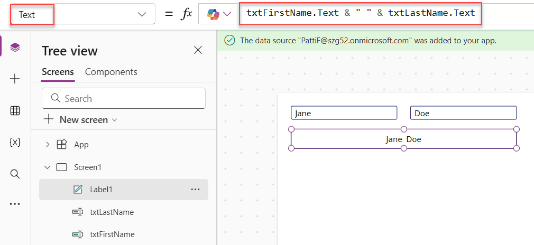The width and height of the screenshot is (534, 245).
Task: Click the fx formula icon
Action: click(x=186, y=14)
